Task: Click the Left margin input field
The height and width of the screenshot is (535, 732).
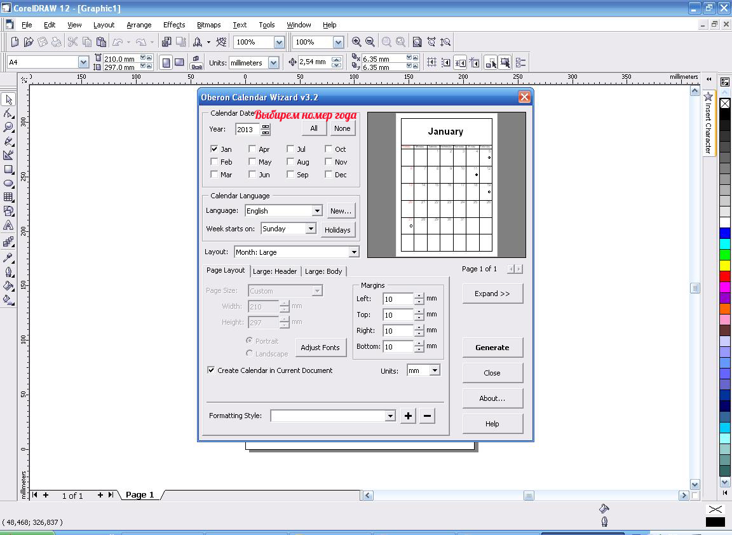Action: (x=398, y=299)
